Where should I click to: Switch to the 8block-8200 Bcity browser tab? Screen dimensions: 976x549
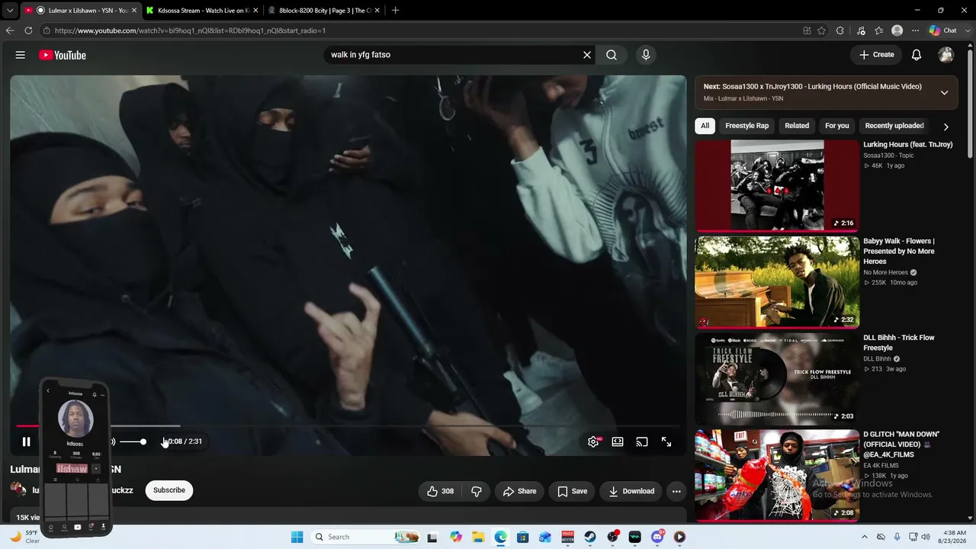[x=325, y=11]
